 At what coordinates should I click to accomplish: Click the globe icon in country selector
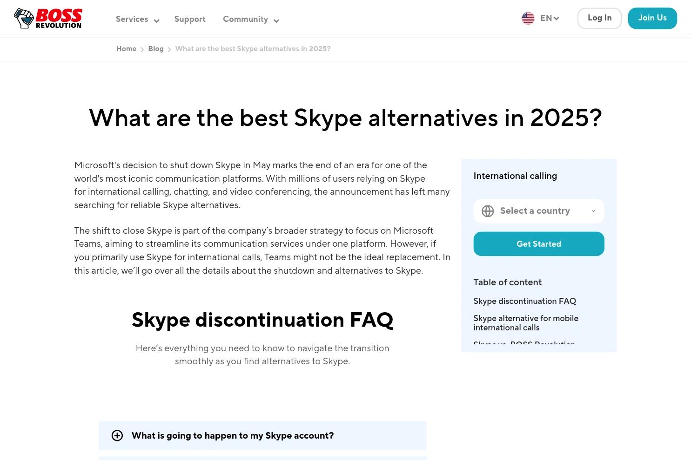[488, 211]
